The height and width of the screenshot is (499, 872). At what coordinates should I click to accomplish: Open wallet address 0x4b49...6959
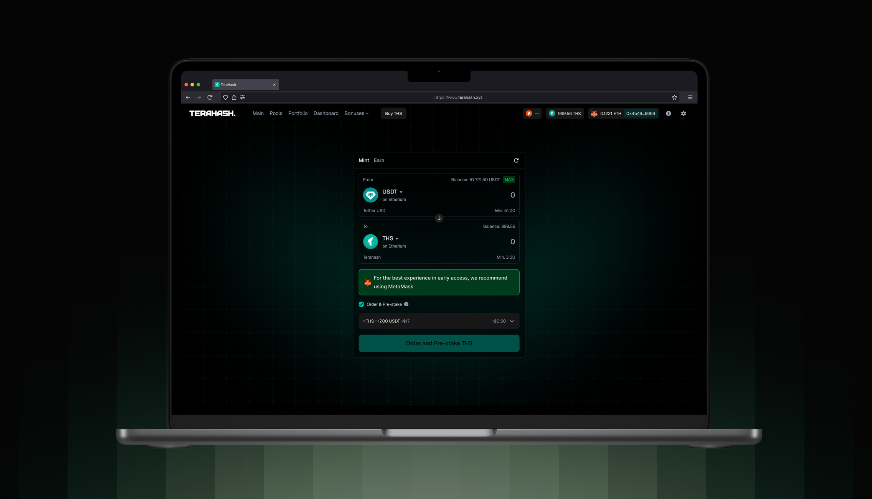[641, 113]
